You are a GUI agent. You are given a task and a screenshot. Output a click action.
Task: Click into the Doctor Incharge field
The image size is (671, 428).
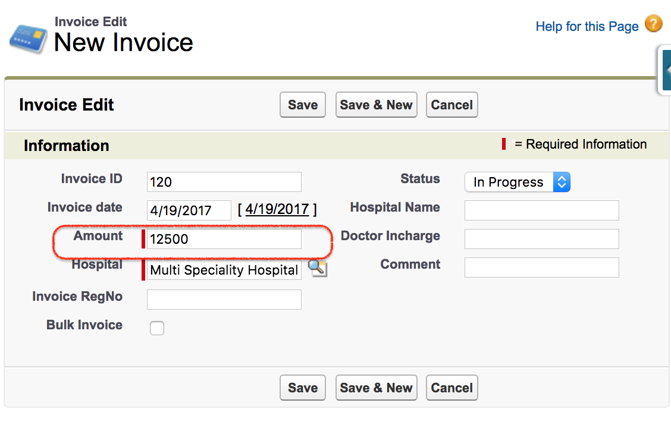coord(542,239)
